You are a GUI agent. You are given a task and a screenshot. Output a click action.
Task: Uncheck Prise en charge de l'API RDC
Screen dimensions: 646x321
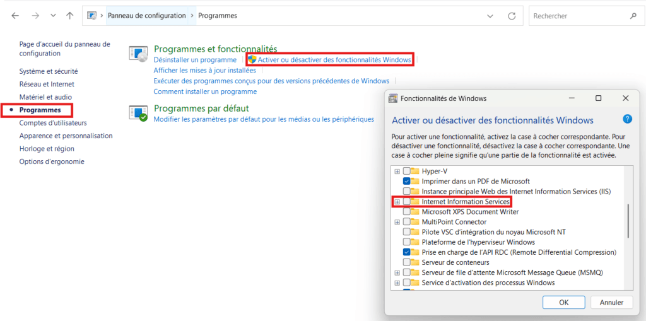click(x=407, y=252)
